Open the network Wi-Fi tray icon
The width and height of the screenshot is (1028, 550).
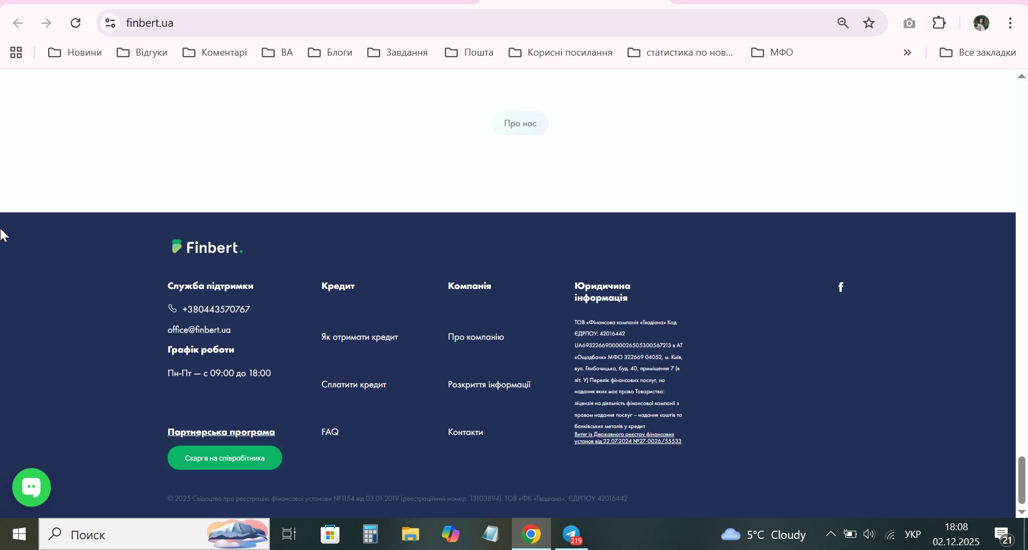click(x=890, y=534)
